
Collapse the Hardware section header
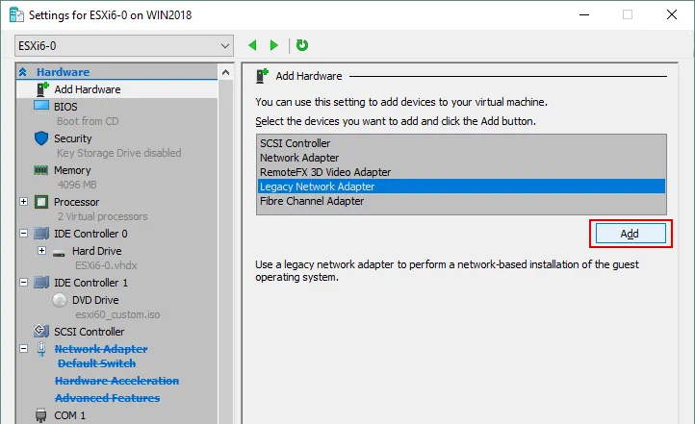pyautogui.click(x=23, y=72)
